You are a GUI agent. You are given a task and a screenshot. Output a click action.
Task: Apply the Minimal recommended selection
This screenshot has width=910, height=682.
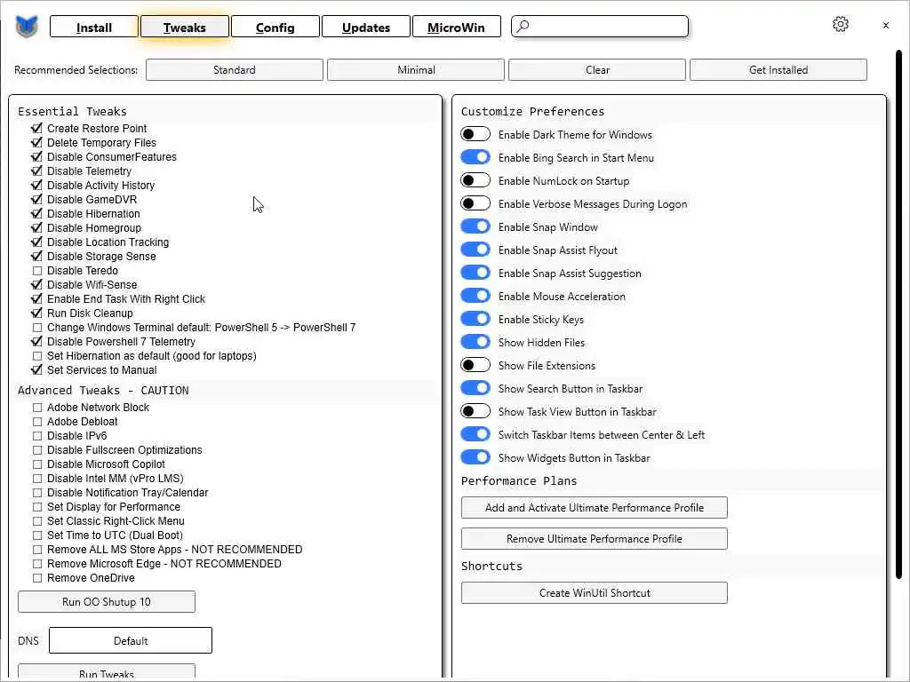pyautogui.click(x=416, y=69)
